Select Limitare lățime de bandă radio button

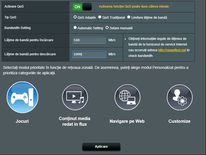point(129,17)
